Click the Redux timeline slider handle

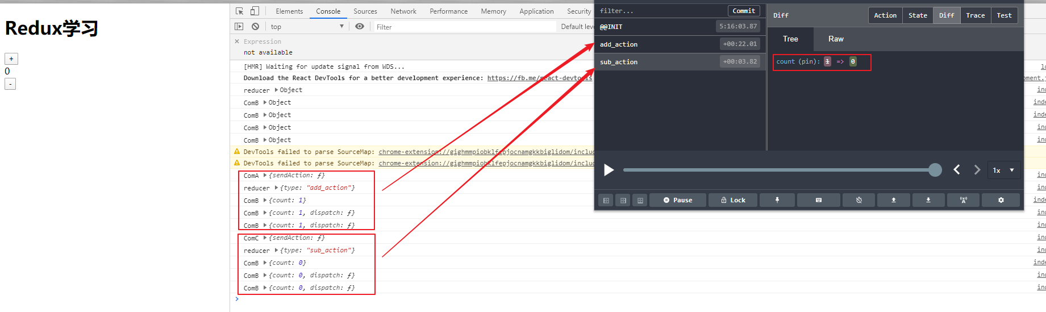click(x=935, y=169)
